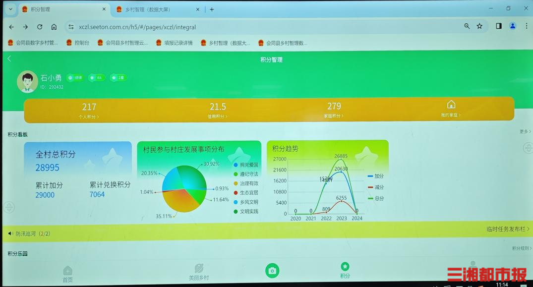Click 石小勇's user avatar

click(27, 81)
